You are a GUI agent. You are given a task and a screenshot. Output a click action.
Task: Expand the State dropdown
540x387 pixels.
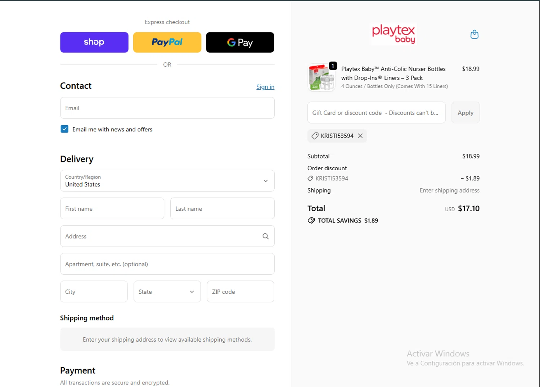[167, 292]
